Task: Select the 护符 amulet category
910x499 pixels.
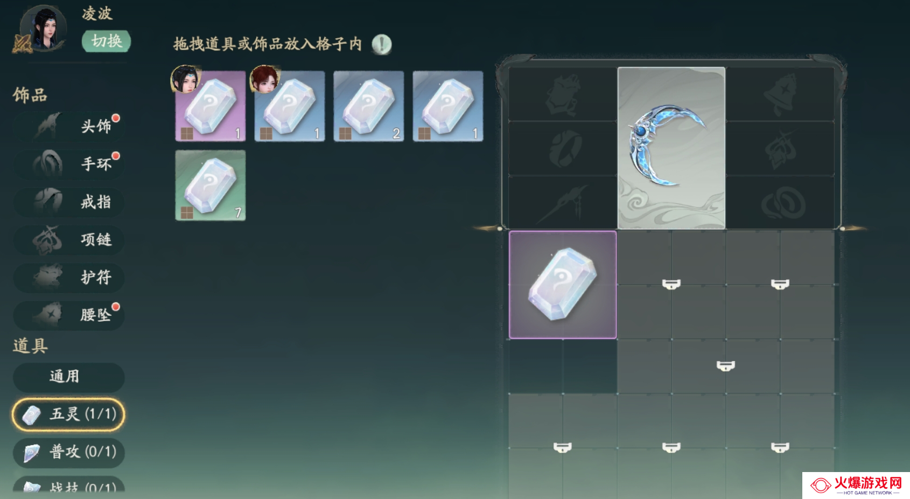Action: [69, 277]
